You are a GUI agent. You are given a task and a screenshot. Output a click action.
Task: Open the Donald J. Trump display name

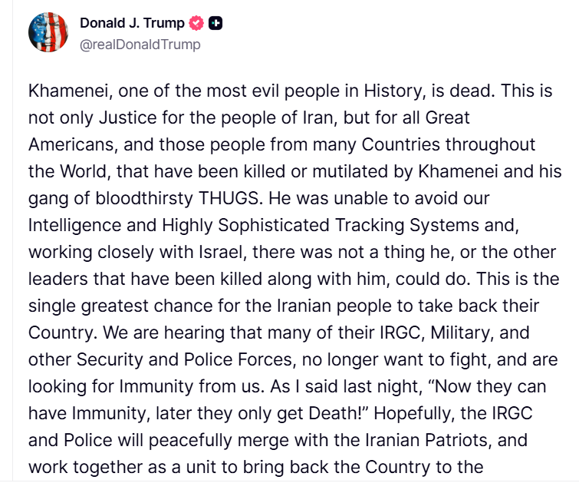tap(132, 24)
